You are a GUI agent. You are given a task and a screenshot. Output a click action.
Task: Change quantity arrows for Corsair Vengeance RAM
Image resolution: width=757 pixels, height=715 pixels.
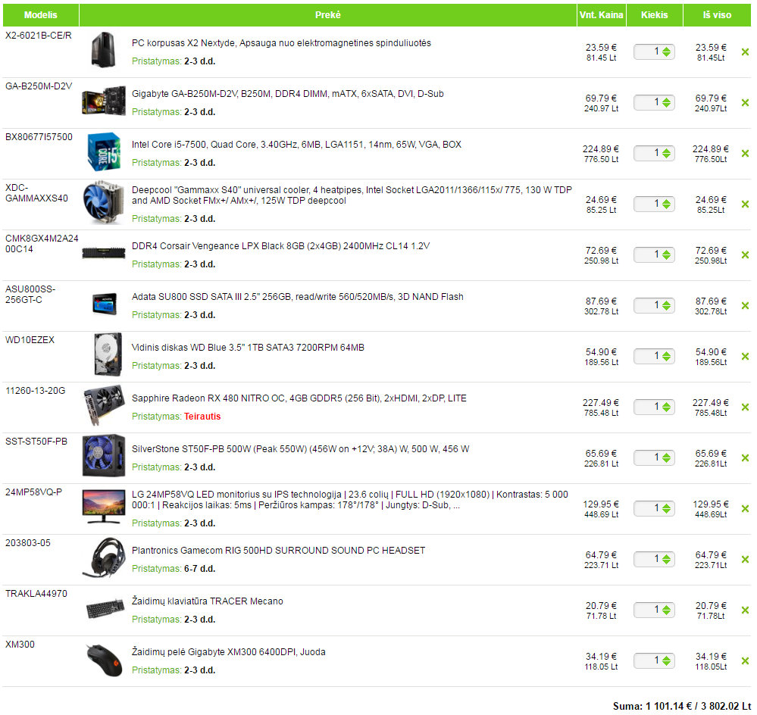click(666, 254)
